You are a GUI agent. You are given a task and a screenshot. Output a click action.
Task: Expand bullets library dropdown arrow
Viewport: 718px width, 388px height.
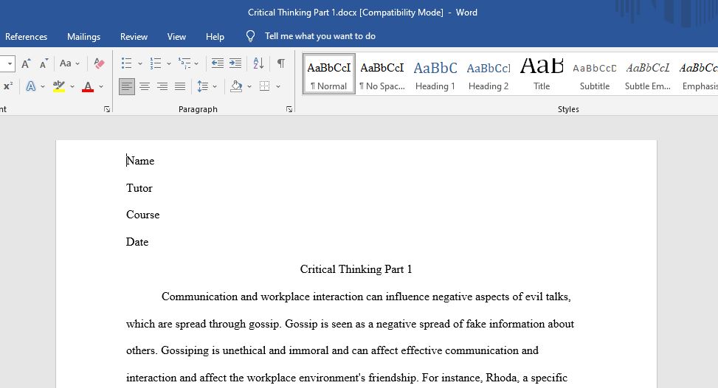(x=140, y=63)
